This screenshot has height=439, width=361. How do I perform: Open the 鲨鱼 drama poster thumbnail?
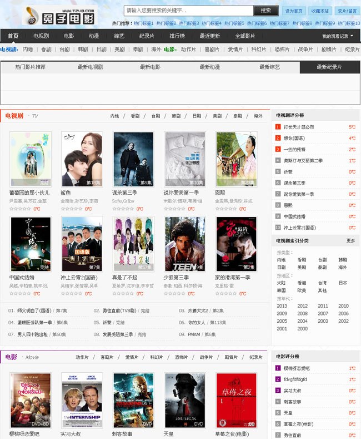click(x=82, y=159)
